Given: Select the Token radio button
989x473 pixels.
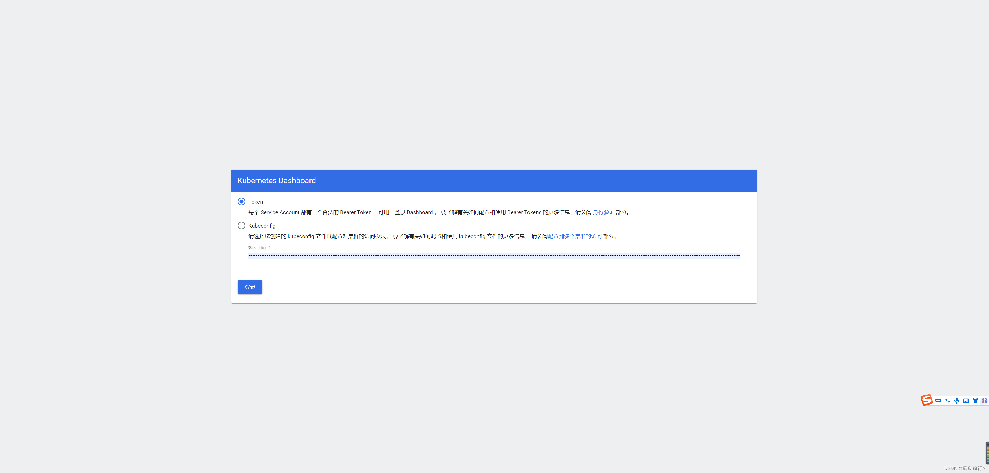Looking at the screenshot, I should tap(241, 202).
